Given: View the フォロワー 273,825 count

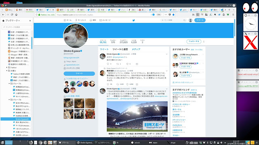Looking at the screenshot, I should [x=123, y=41].
